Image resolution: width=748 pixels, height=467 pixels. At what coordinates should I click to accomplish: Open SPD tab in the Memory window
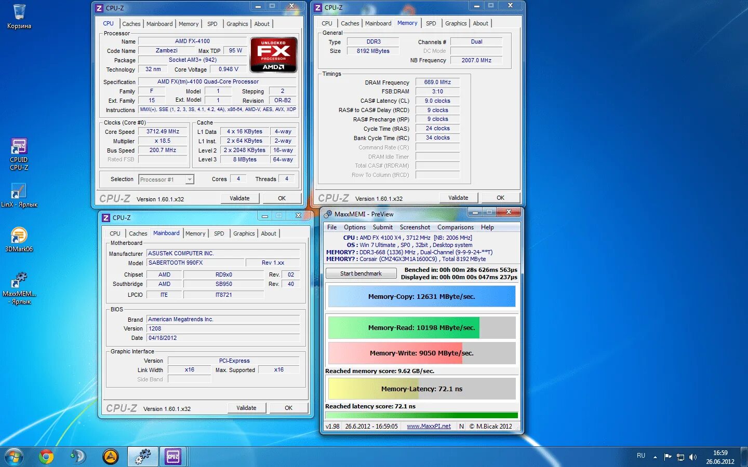(x=431, y=23)
